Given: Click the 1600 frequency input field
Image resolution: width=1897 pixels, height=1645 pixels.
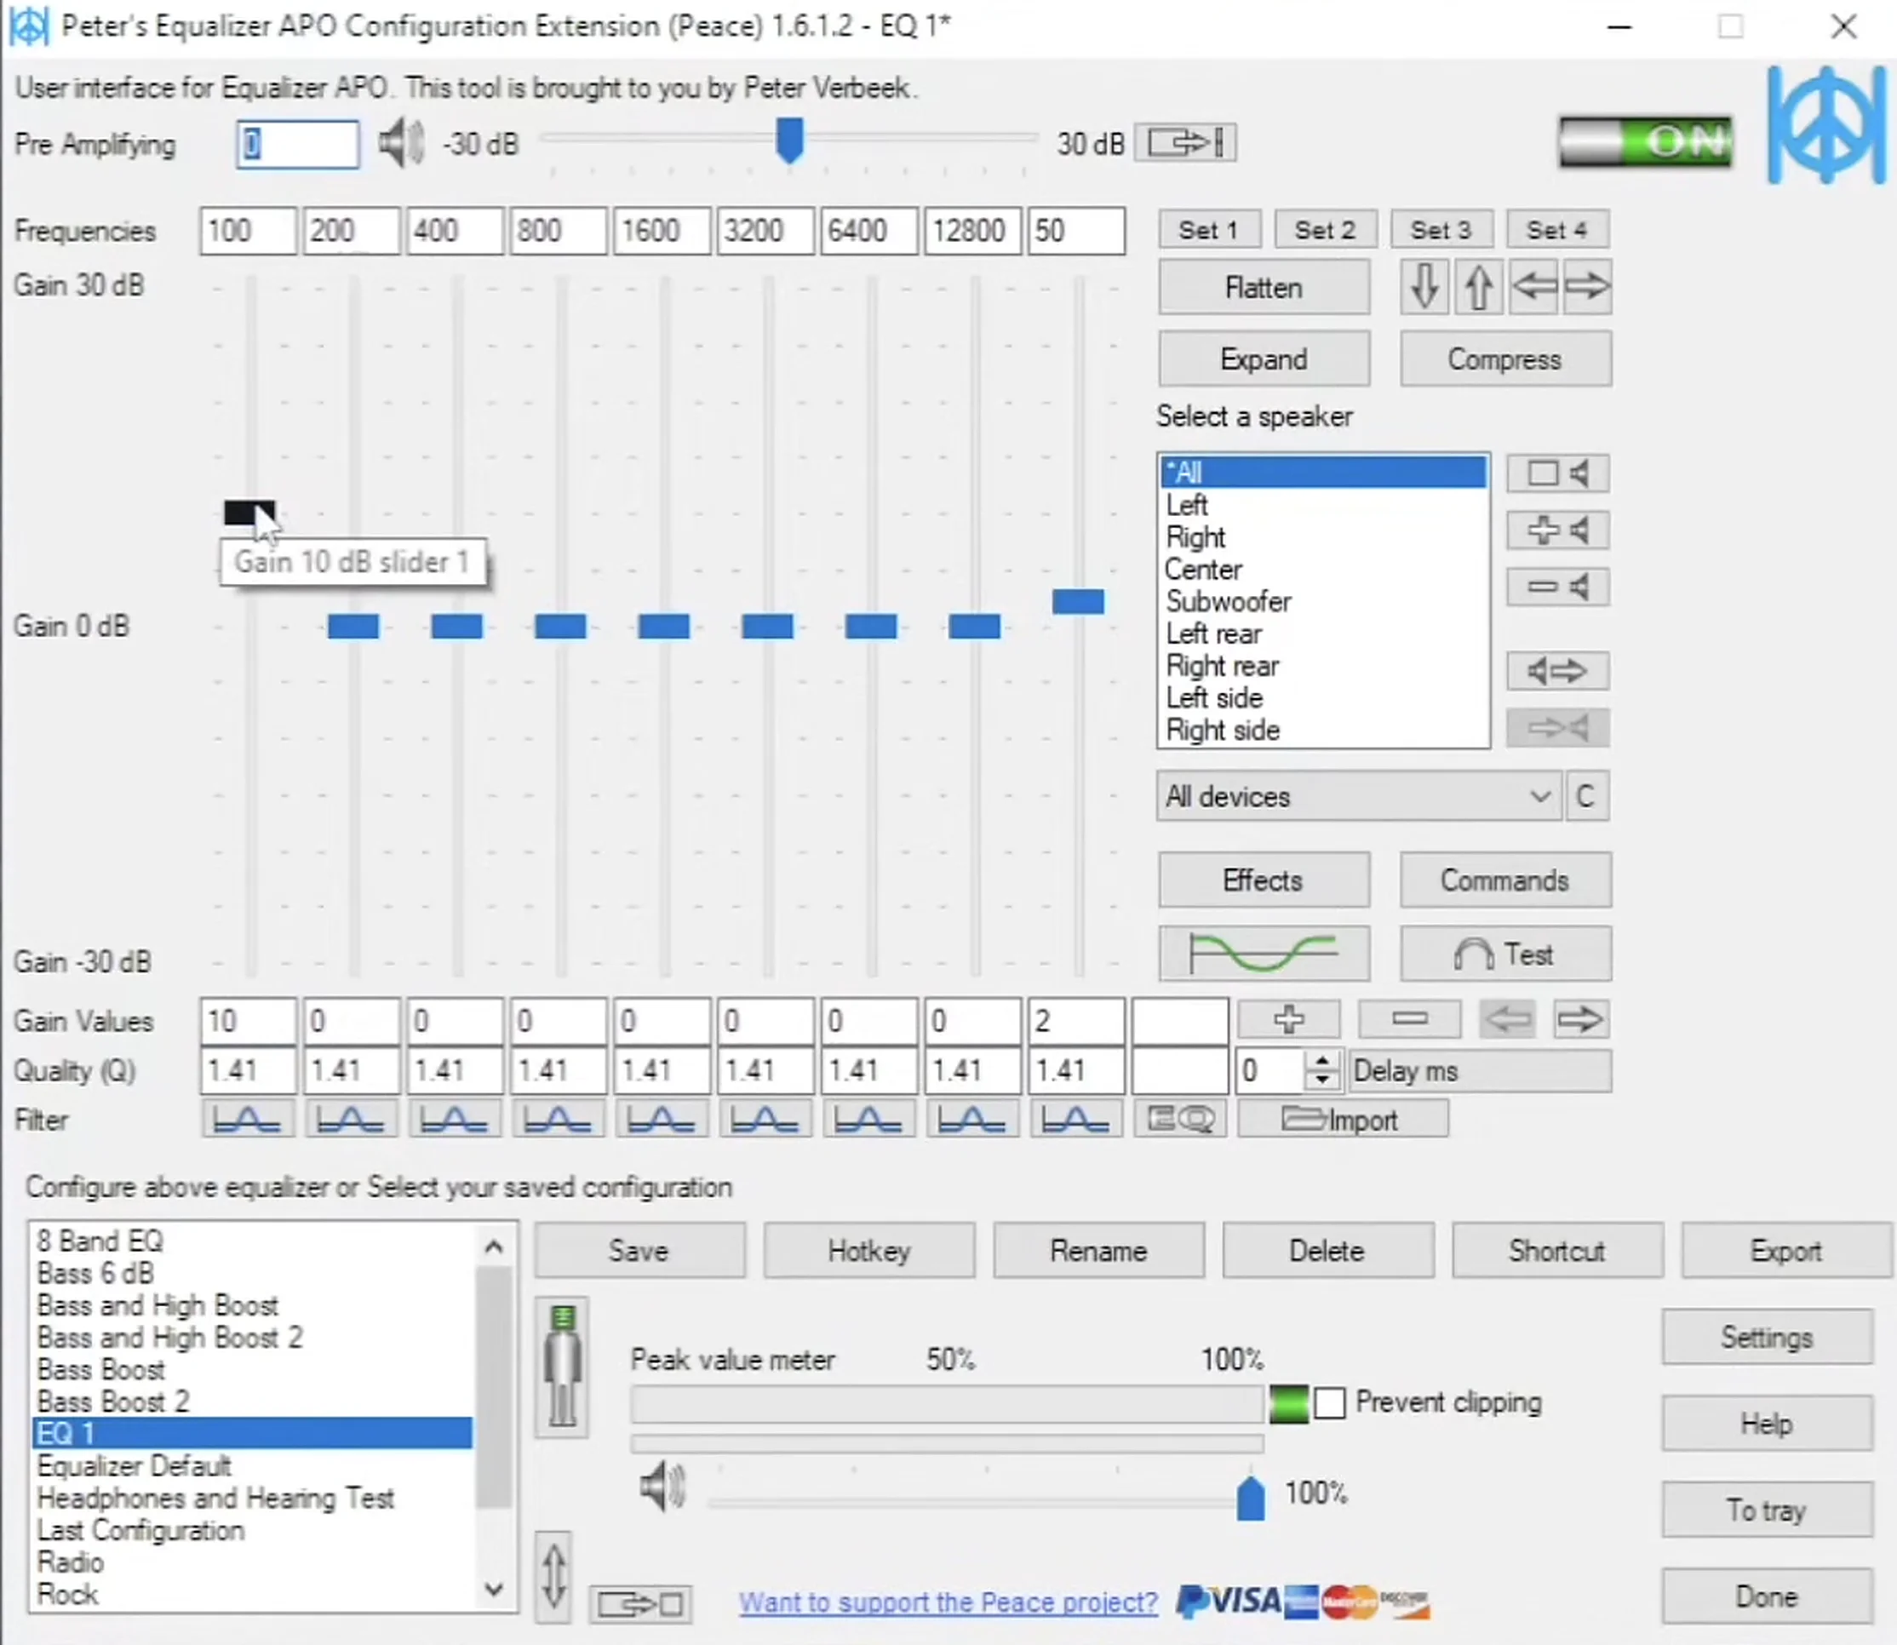Looking at the screenshot, I should tap(662, 231).
